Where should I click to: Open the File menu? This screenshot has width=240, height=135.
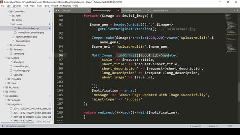coord(3,6)
